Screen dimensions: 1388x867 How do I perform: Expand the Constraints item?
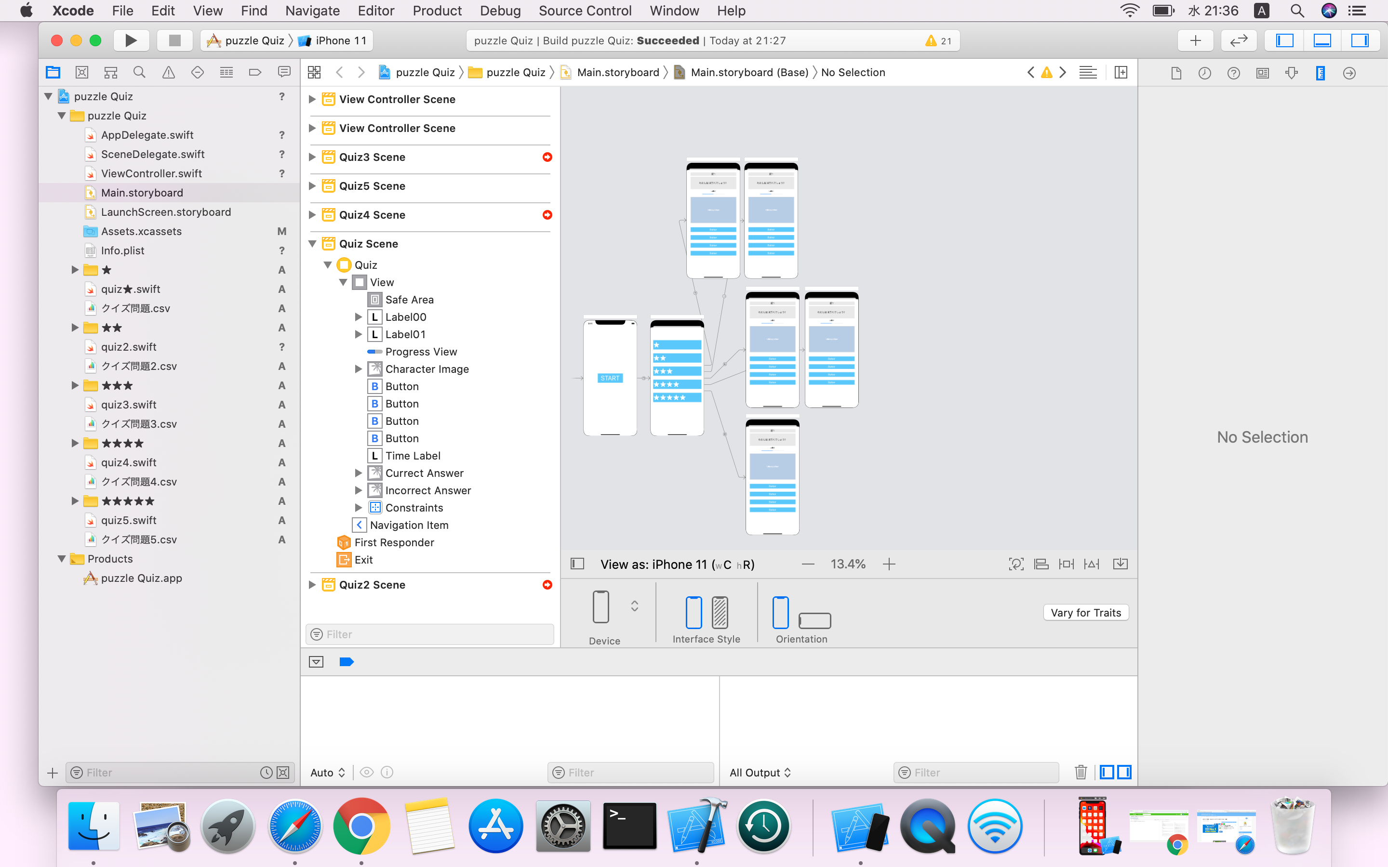pyautogui.click(x=359, y=508)
